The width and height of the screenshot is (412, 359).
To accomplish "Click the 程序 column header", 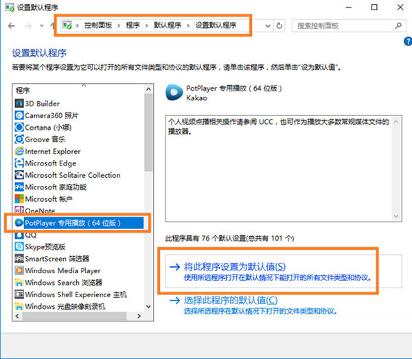I will click(x=23, y=91).
